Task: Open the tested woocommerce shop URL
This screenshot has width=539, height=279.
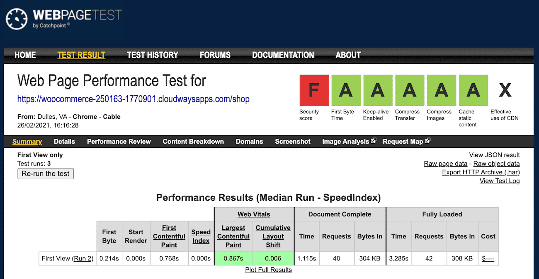Action: point(134,99)
